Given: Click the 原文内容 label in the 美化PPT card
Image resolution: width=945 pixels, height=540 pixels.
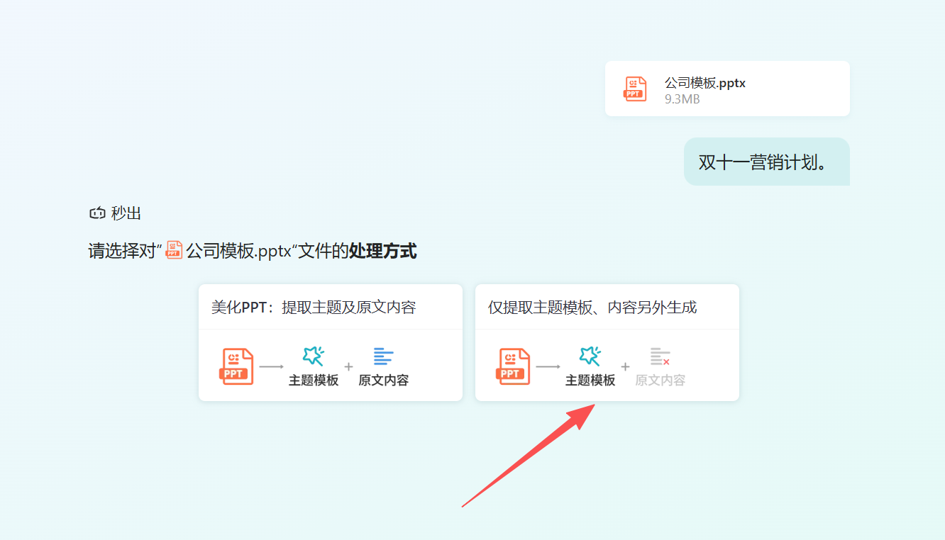Looking at the screenshot, I should tap(383, 381).
